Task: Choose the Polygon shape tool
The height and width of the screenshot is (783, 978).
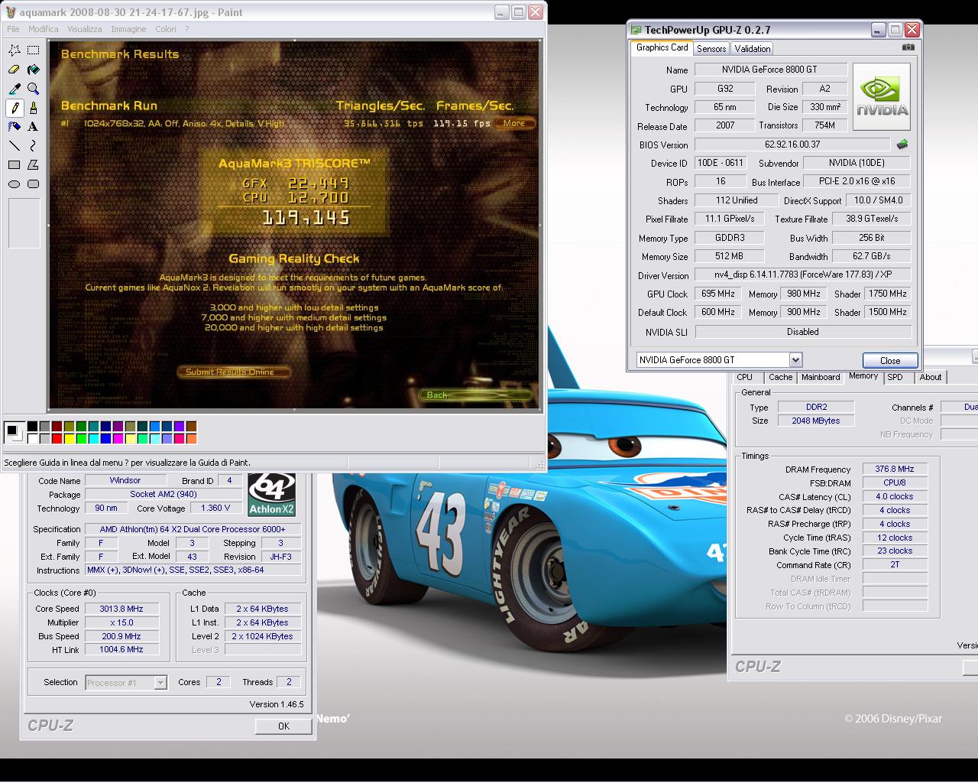Action: tap(34, 164)
